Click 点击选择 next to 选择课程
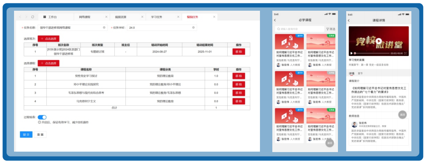The height and width of the screenshot is (164, 425). (x=49, y=63)
